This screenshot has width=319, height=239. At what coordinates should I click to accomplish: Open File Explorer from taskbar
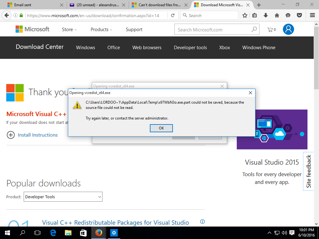(x=68, y=233)
